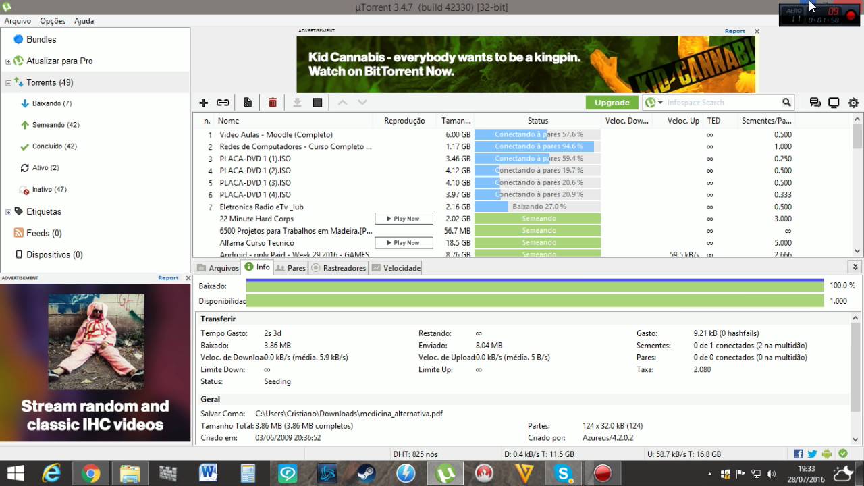Click Play Now for Alfama Curso Tecnico
The height and width of the screenshot is (486, 864).
tap(404, 242)
